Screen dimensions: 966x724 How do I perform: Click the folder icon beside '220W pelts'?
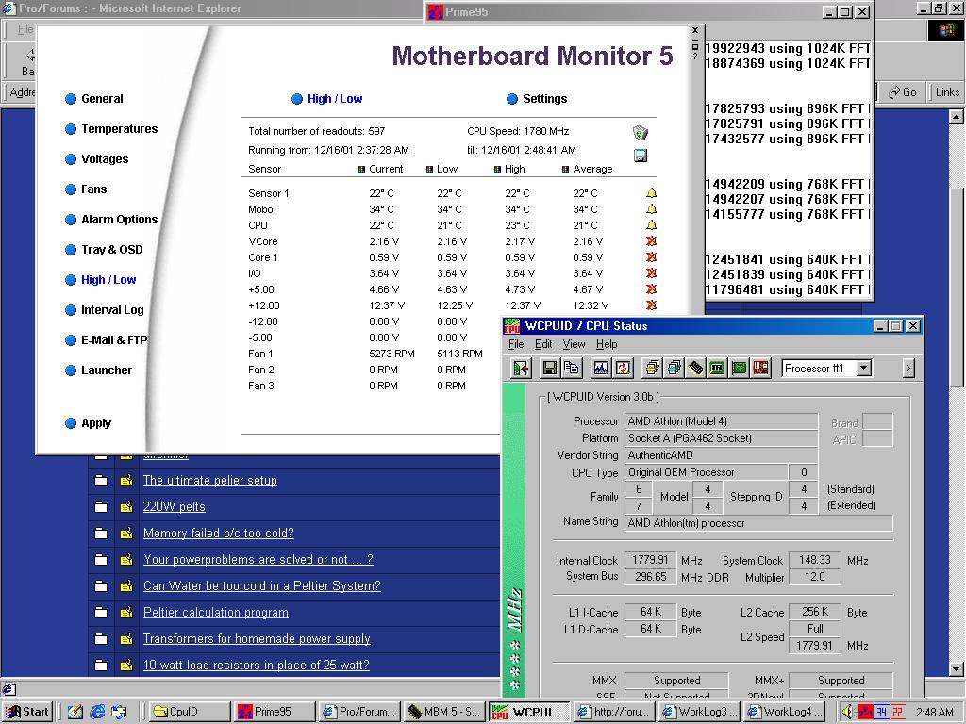[101, 506]
